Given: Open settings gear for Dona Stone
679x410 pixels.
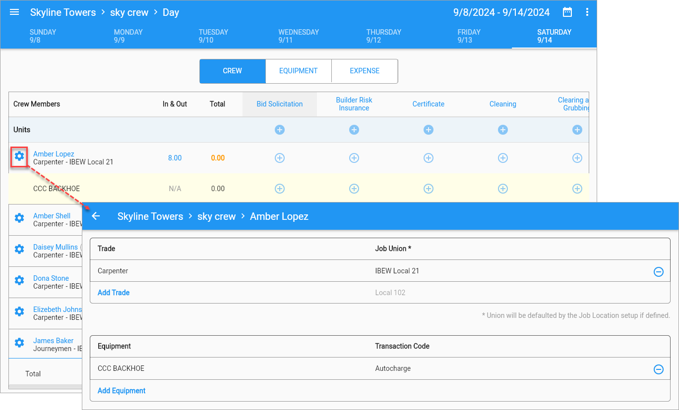Looking at the screenshot, I should click(19, 280).
